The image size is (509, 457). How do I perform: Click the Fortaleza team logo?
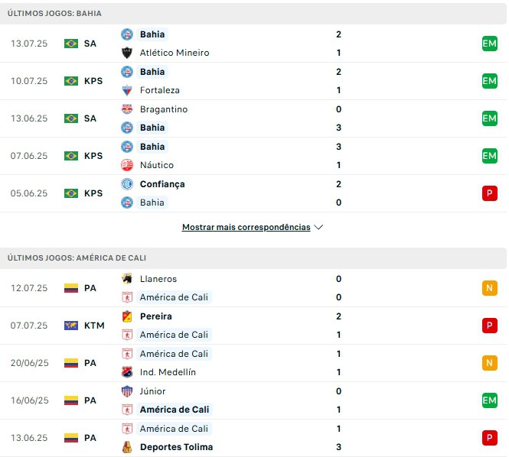pyautogui.click(x=127, y=90)
